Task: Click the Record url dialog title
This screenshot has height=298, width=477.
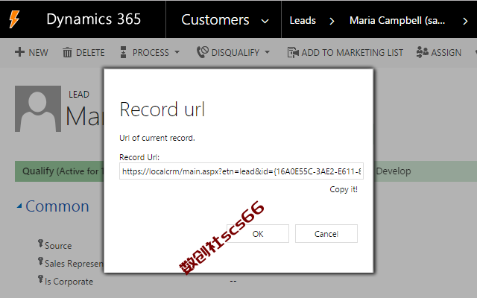Action: pyautogui.click(x=162, y=110)
